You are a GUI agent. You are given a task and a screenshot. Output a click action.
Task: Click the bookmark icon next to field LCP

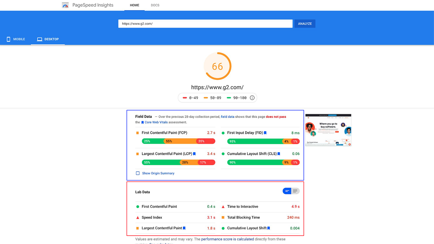coord(194,154)
